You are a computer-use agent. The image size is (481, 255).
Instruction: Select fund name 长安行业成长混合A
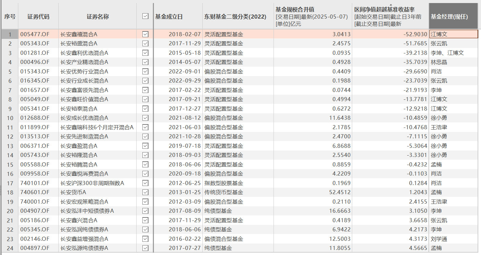[x=84, y=81]
